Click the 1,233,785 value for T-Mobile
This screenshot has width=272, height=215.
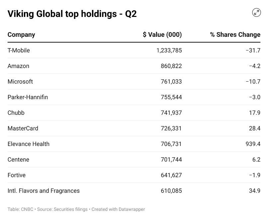click(169, 50)
